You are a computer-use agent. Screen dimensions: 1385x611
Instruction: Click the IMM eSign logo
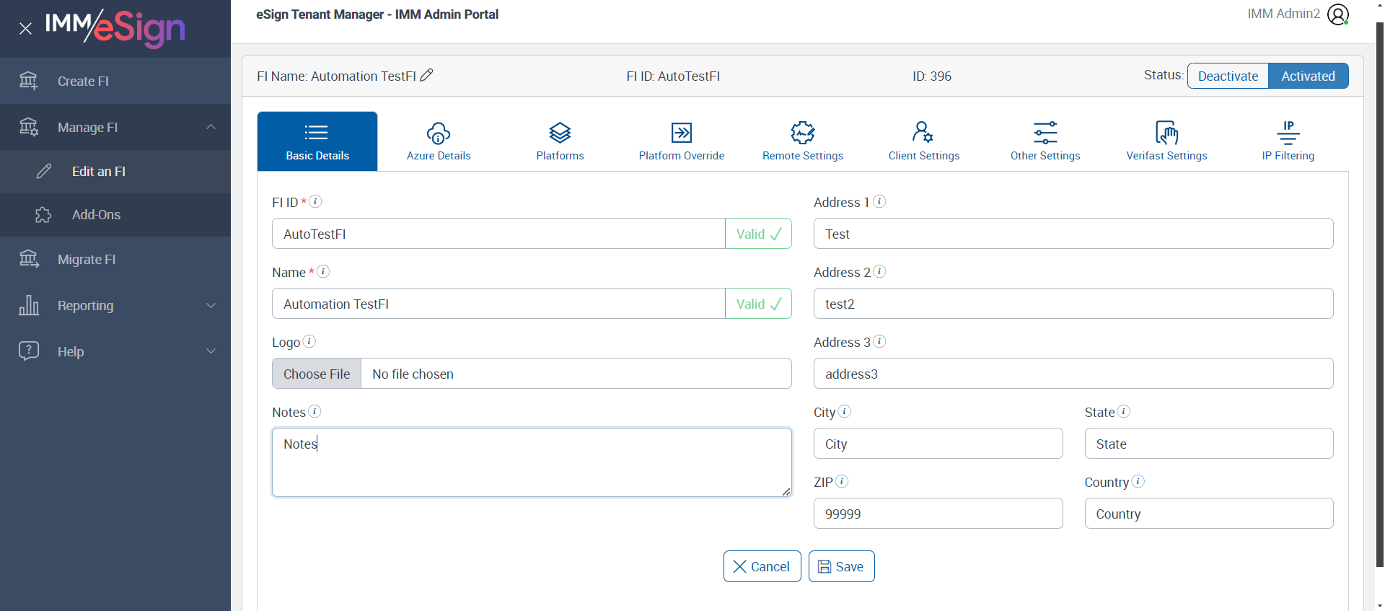pyautogui.click(x=115, y=28)
